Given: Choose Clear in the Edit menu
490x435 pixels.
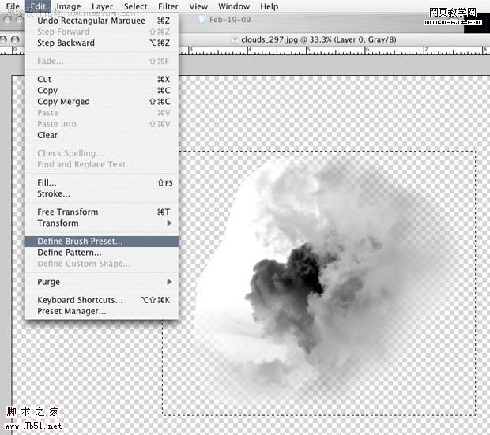Looking at the screenshot, I should [102, 135].
